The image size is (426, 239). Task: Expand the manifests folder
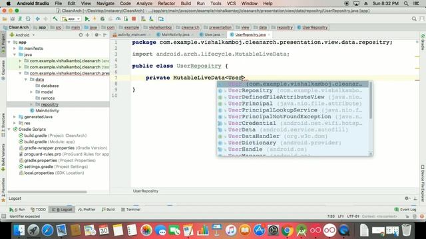pos(15,48)
